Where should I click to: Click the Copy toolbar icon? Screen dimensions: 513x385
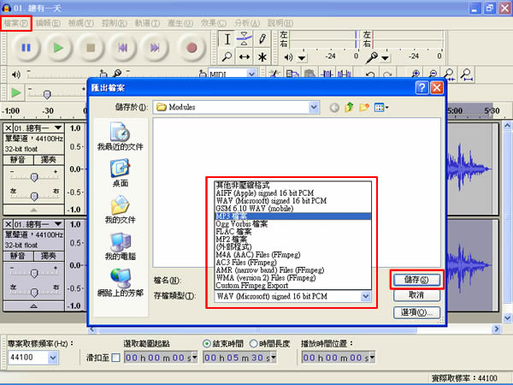(x=292, y=74)
